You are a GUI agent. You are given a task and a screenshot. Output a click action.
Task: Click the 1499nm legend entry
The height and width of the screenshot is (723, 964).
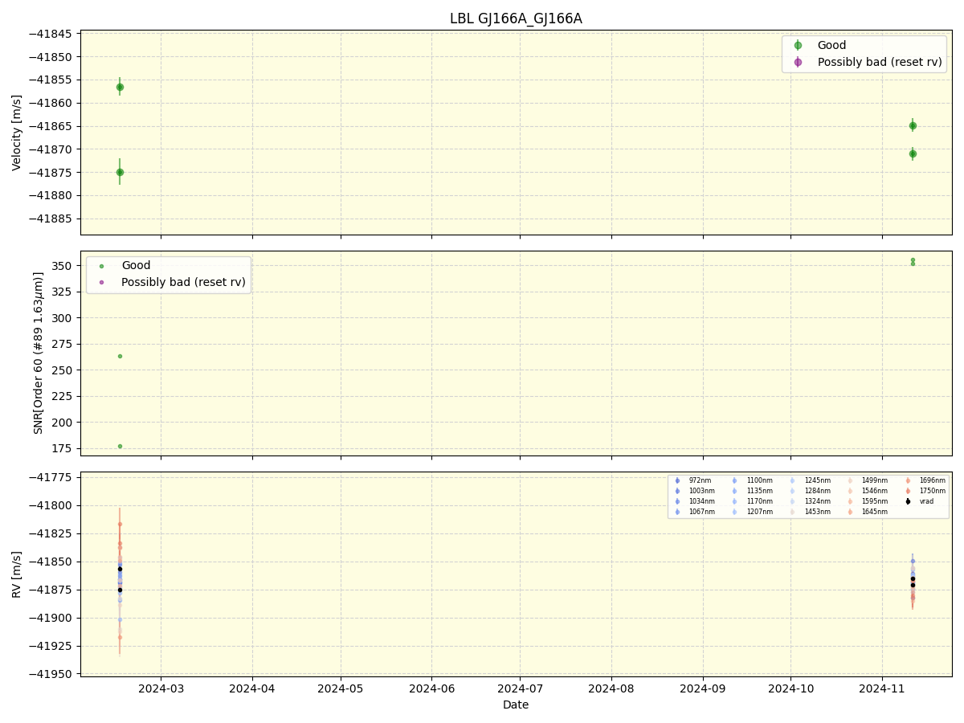pos(867,480)
